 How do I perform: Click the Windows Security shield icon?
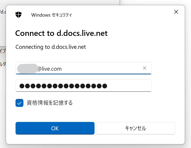pyautogui.click(x=18, y=15)
